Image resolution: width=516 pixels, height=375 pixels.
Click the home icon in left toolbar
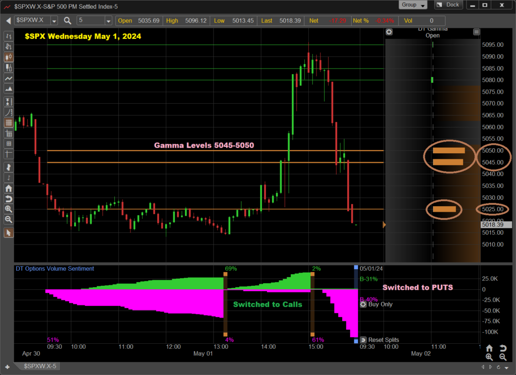(x=8, y=187)
